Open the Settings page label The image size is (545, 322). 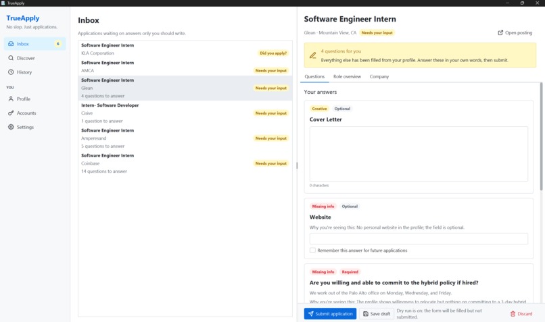click(26, 127)
